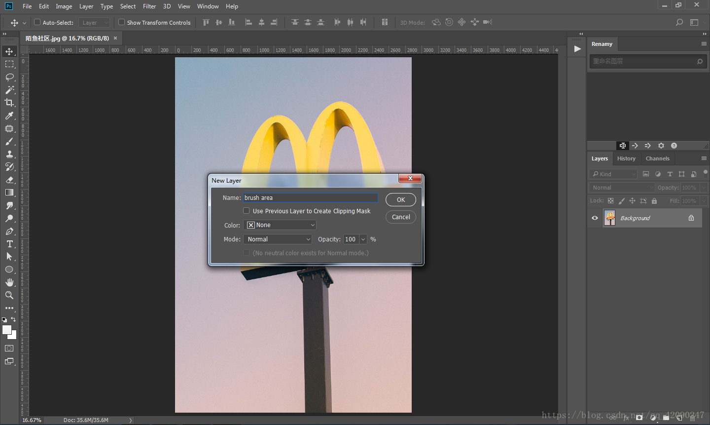Switch to the Channels tab
The image size is (710, 425).
[657, 158]
